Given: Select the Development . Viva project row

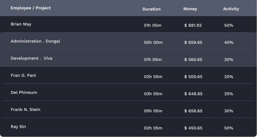Looking at the screenshot, I should click(32, 58).
